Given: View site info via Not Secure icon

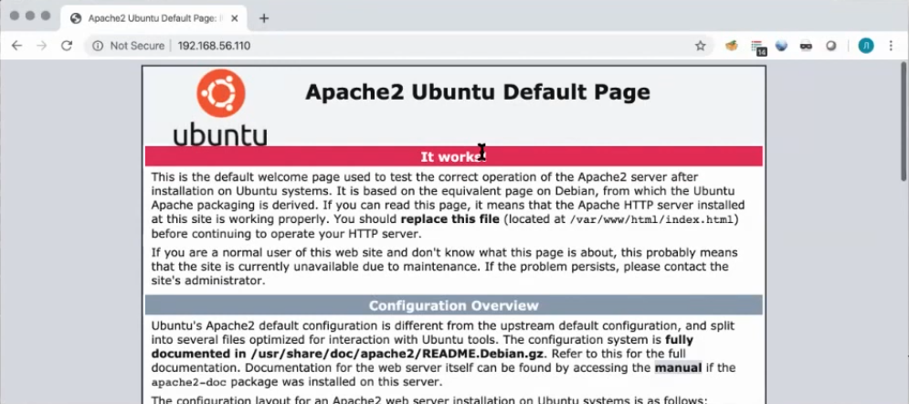Looking at the screenshot, I should [98, 46].
